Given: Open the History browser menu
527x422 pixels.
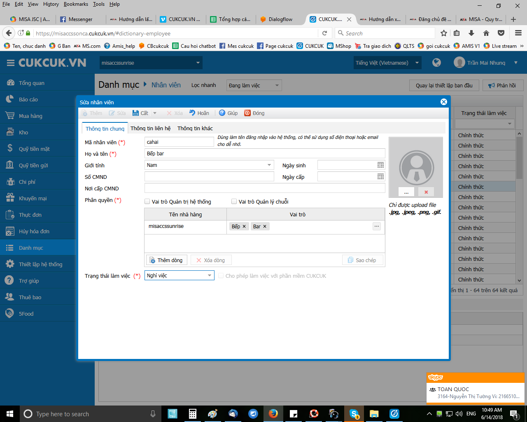Looking at the screenshot, I should click(x=51, y=4).
